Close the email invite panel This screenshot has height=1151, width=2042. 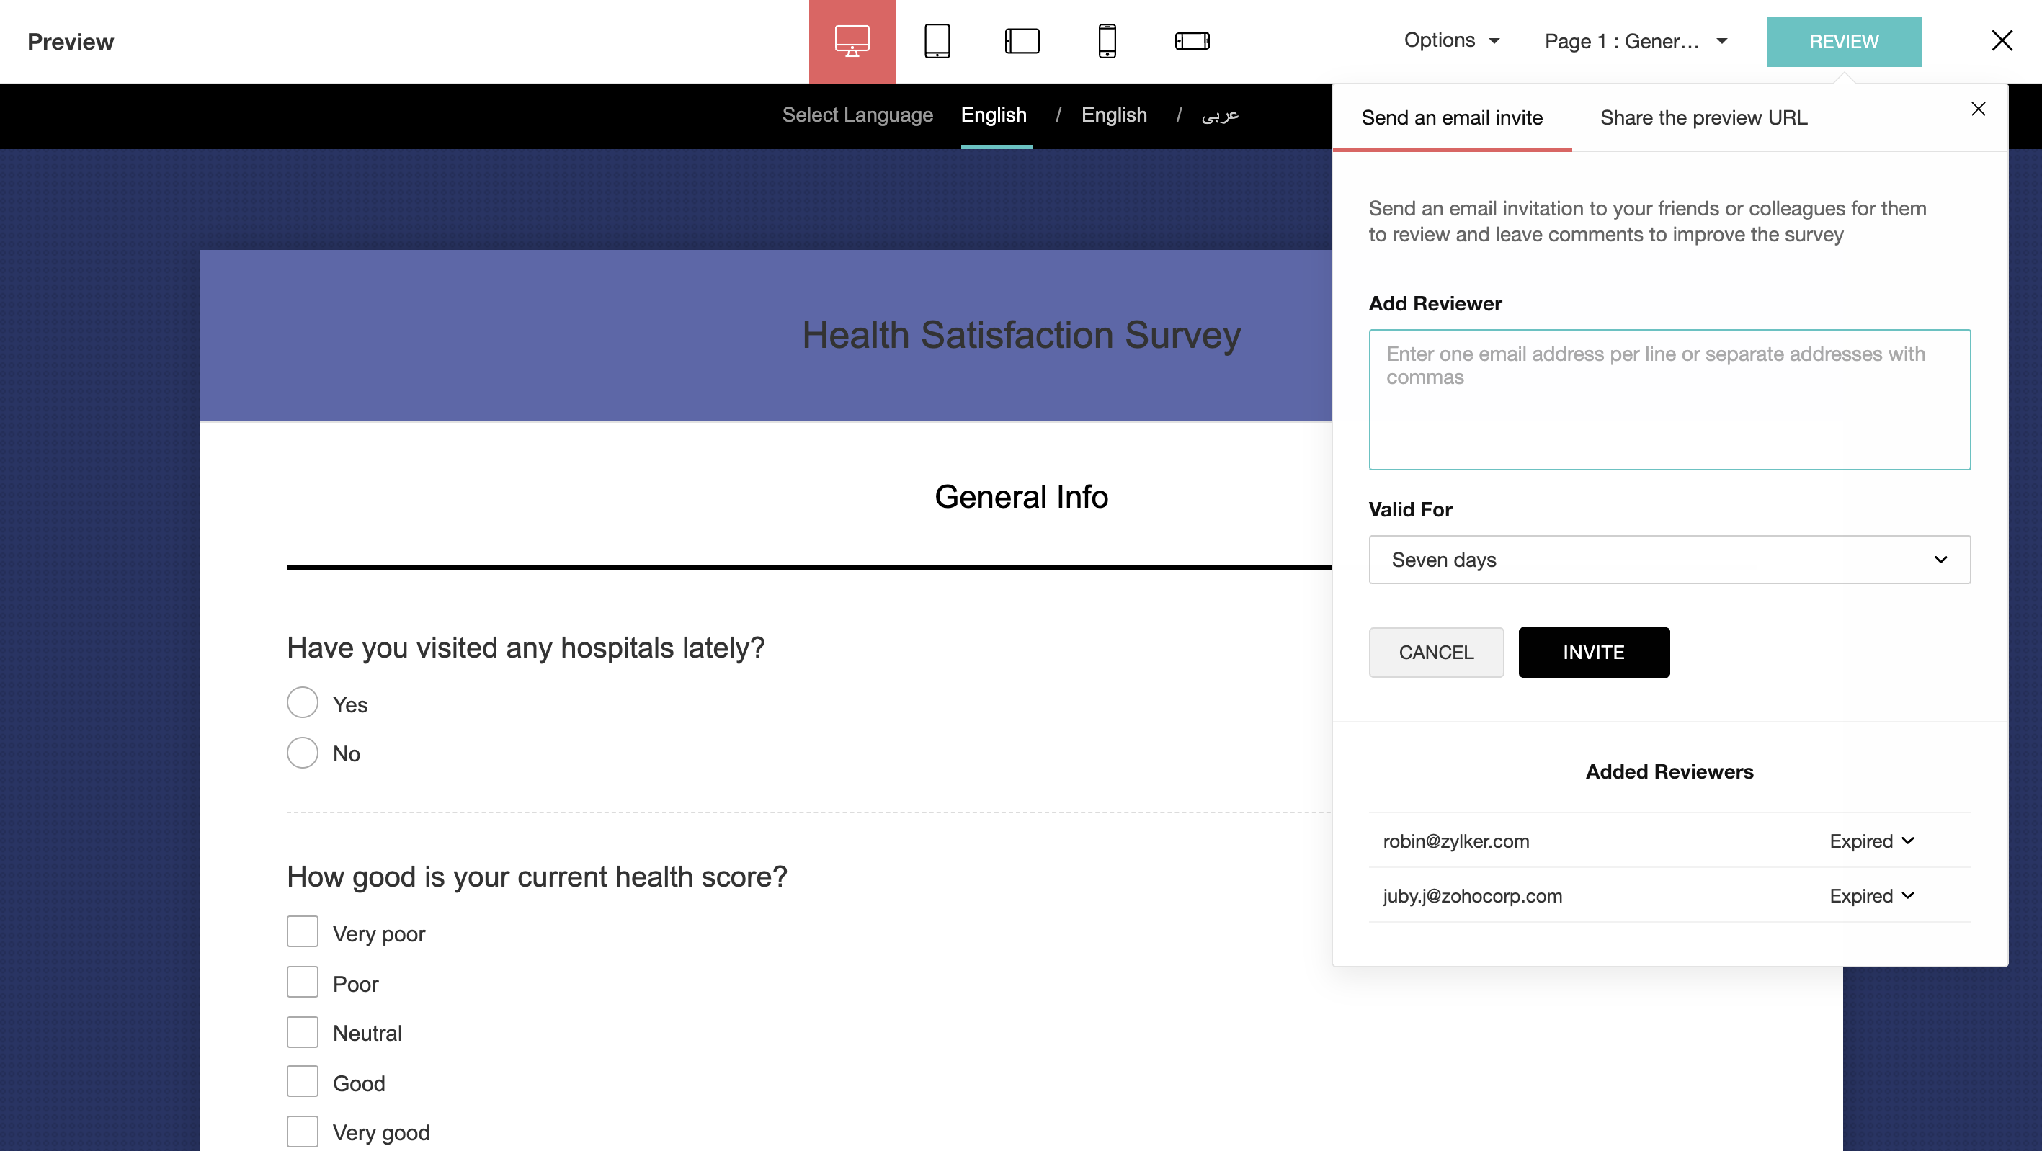pos(1978,109)
